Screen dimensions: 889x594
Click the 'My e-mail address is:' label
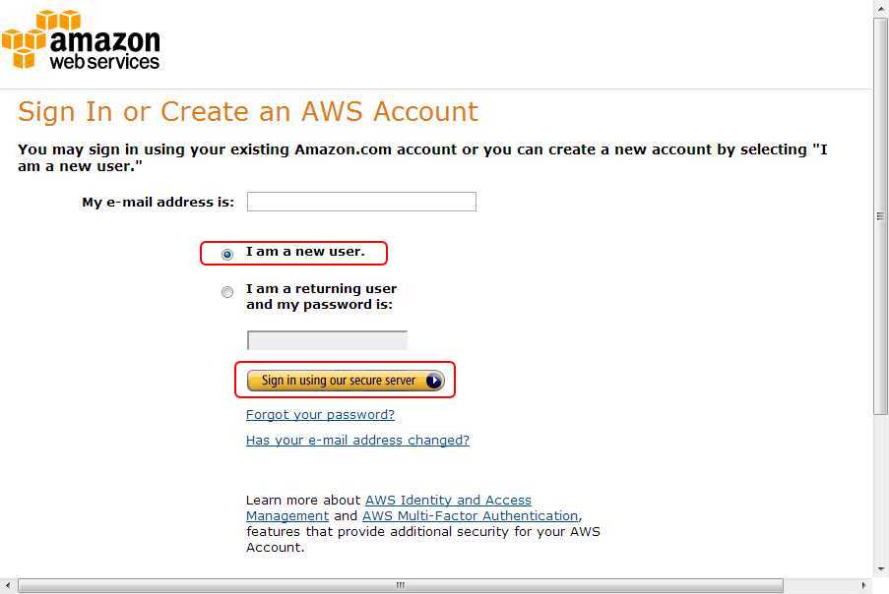(x=159, y=203)
